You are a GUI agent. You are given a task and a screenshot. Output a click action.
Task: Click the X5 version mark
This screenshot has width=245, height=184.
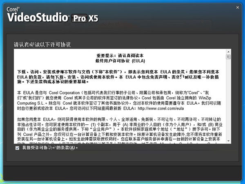93,18
